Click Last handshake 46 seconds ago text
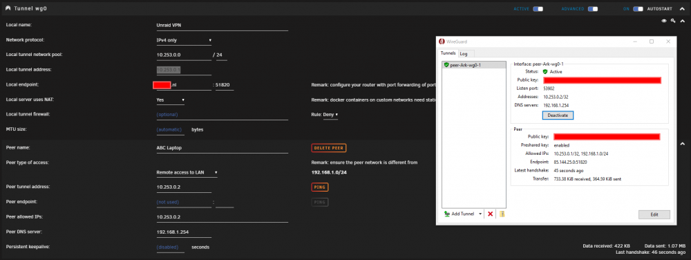 650,252
